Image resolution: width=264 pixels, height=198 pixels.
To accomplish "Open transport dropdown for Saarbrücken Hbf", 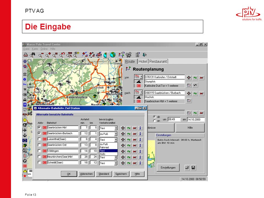I will click(x=116, y=128).
